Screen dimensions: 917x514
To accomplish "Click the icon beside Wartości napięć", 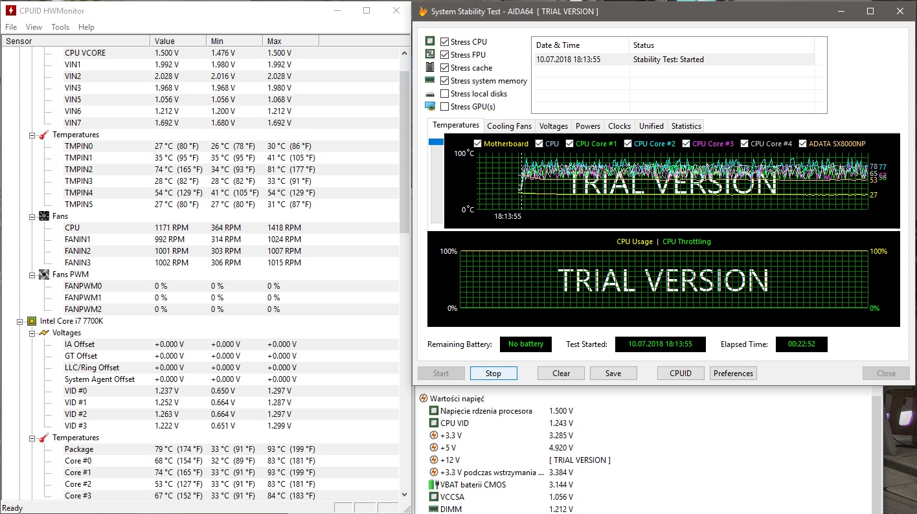I will [424, 399].
